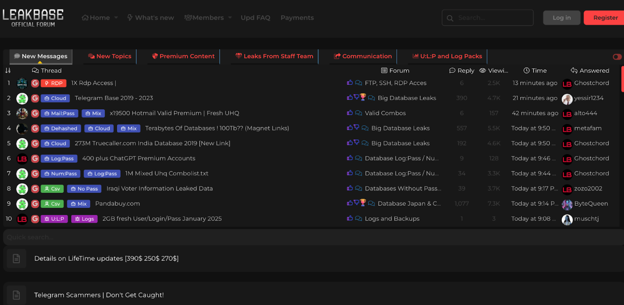
Task: Click ByteQueen user avatar
Action: (x=567, y=205)
